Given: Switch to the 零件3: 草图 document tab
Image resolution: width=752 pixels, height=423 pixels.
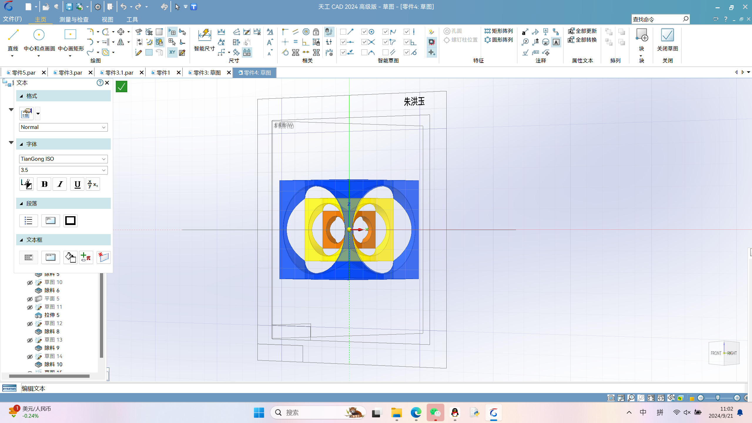Looking at the screenshot, I should click(207, 73).
